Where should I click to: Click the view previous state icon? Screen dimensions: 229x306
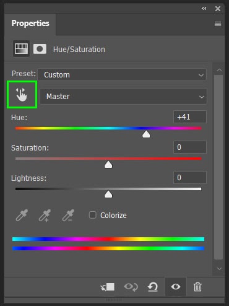[131, 287]
